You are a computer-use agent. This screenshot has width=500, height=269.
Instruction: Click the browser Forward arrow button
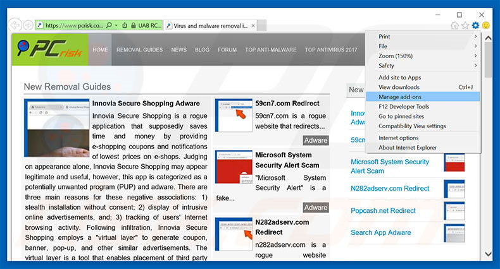click(x=28, y=25)
